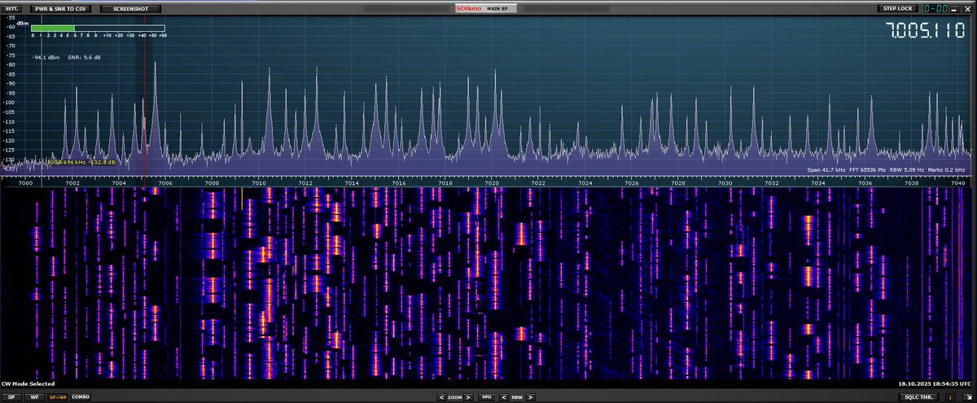
Task: Click the green S-meter signal bar
Action: [x=54, y=28]
